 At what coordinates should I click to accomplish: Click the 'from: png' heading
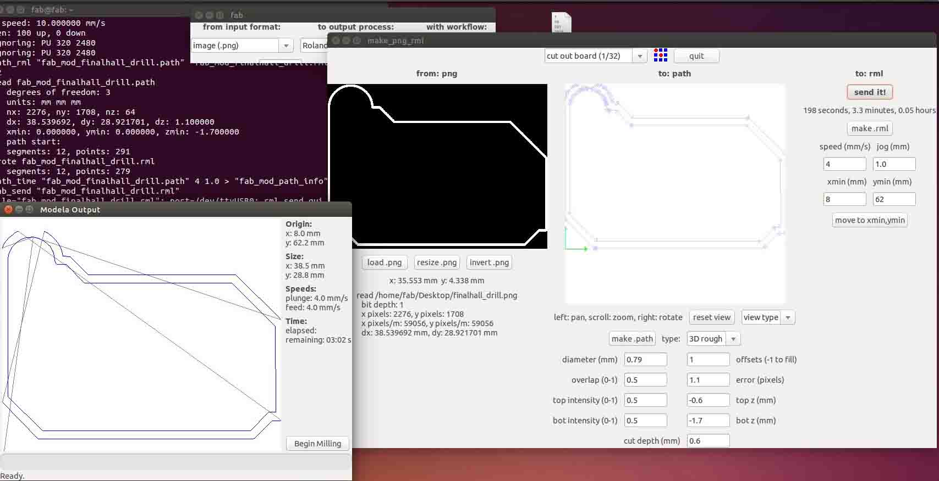click(437, 74)
